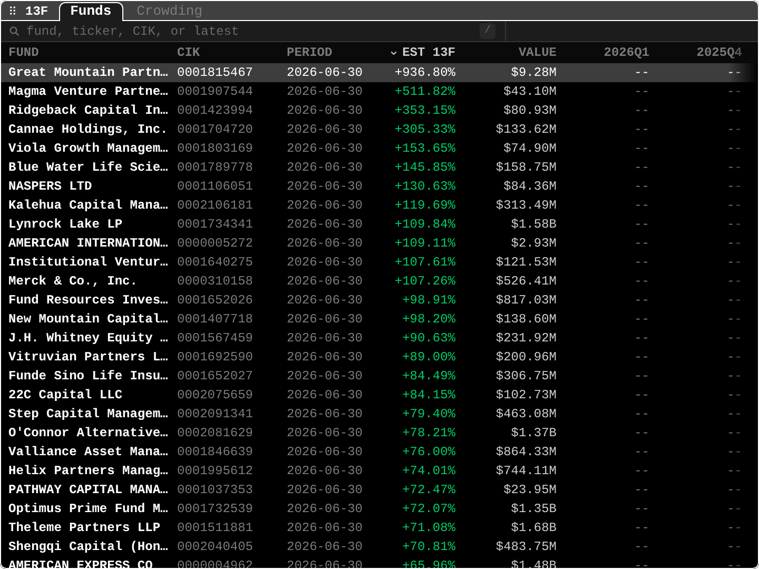This screenshot has width=759, height=569.
Task: Click CIK value 0001640275
Action: click(x=215, y=262)
